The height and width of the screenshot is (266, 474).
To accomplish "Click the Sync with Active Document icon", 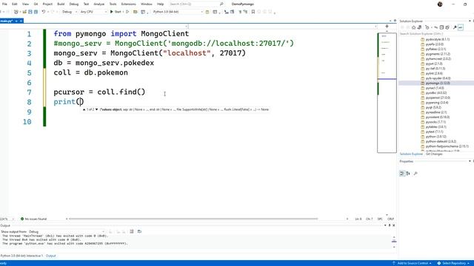I will (x=436, y=27).
